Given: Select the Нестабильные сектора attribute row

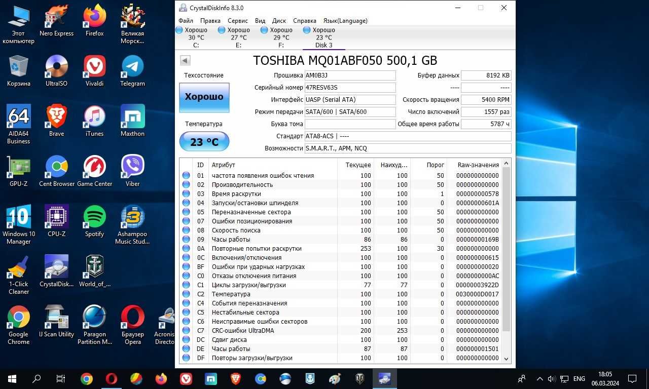Looking at the screenshot, I should click(340, 313).
